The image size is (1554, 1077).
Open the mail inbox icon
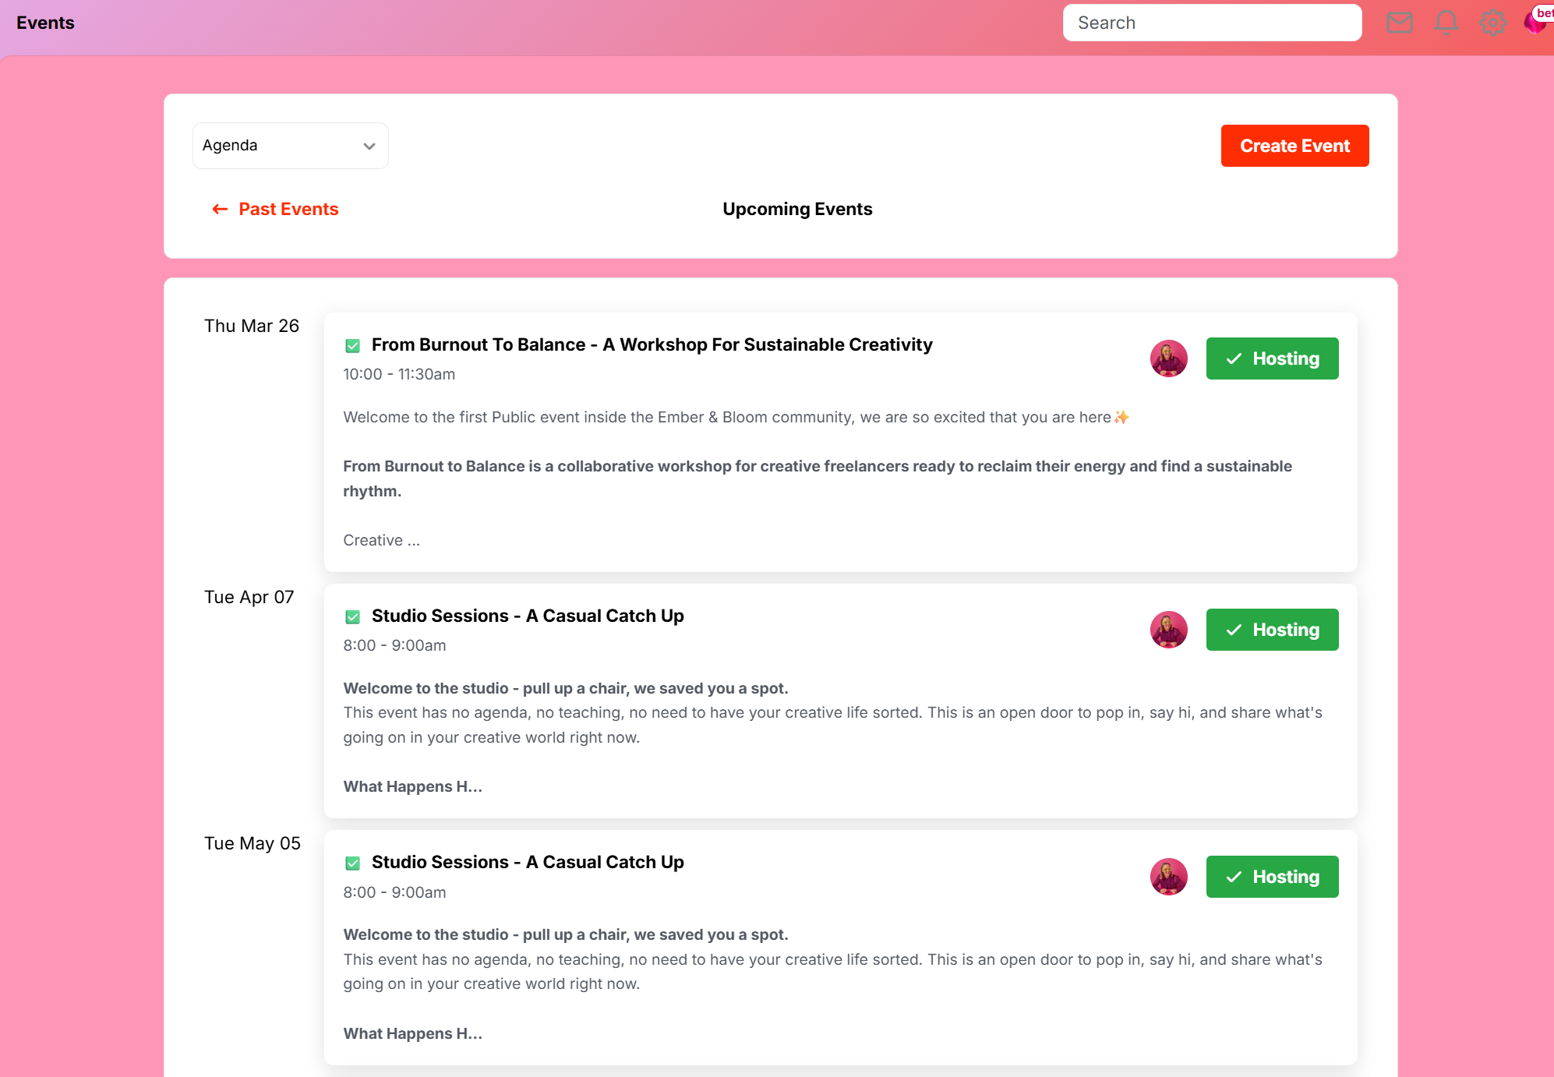coord(1399,23)
